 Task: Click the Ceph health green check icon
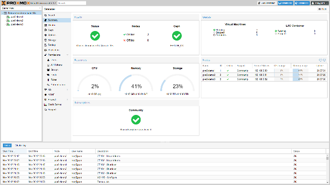pos(177,36)
